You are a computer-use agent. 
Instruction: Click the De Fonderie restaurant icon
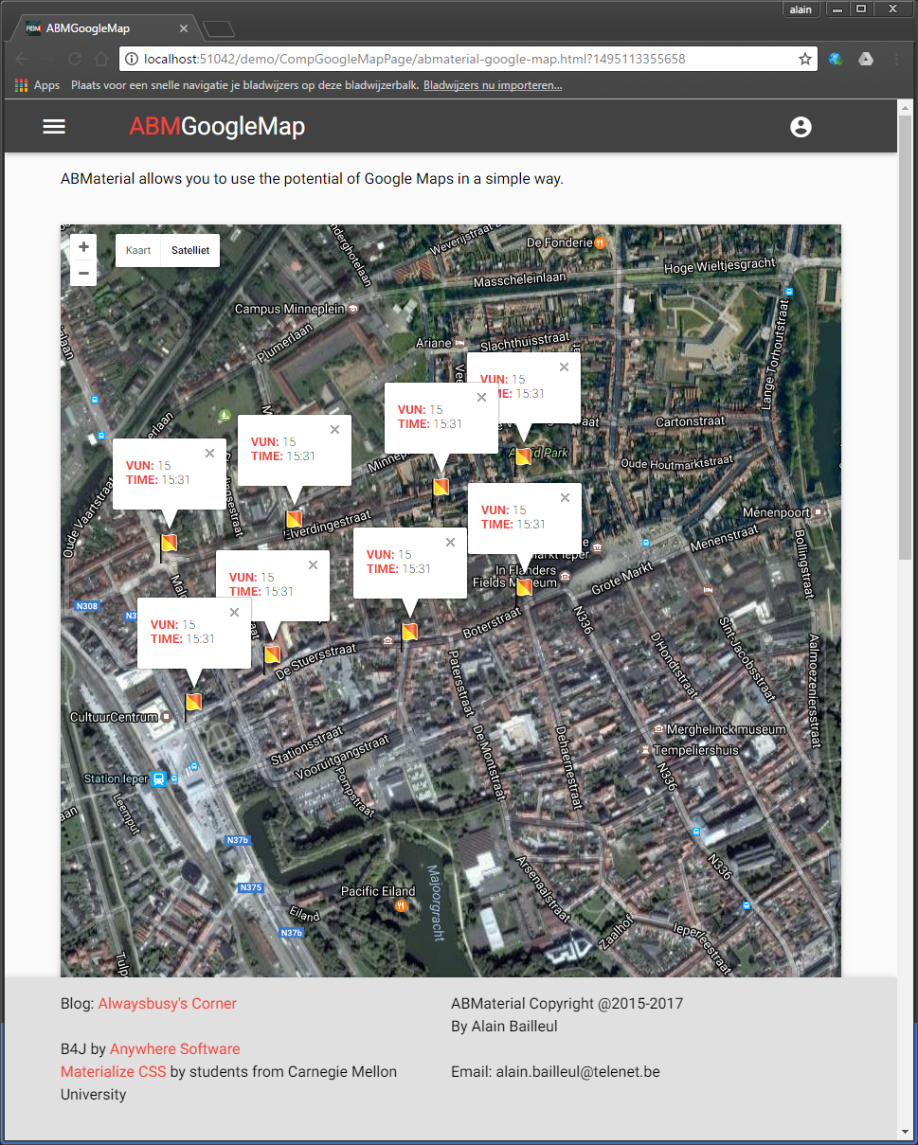601,242
